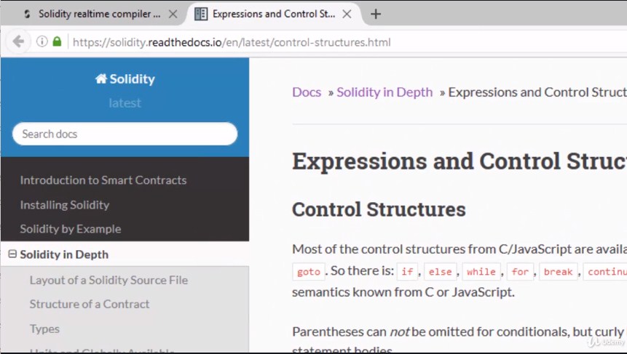Click the browser back arrow button
The width and height of the screenshot is (627, 354).
[18, 41]
